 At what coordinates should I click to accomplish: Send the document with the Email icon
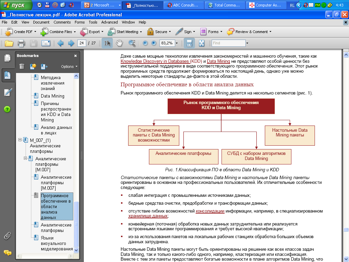(46, 43)
